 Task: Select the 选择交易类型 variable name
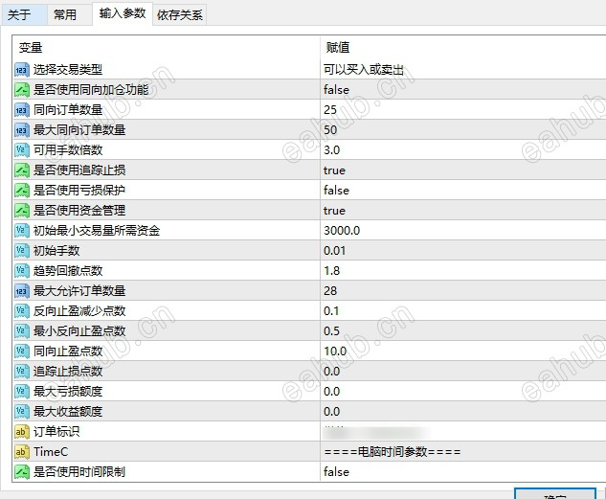pyautogui.click(x=68, y=70)
